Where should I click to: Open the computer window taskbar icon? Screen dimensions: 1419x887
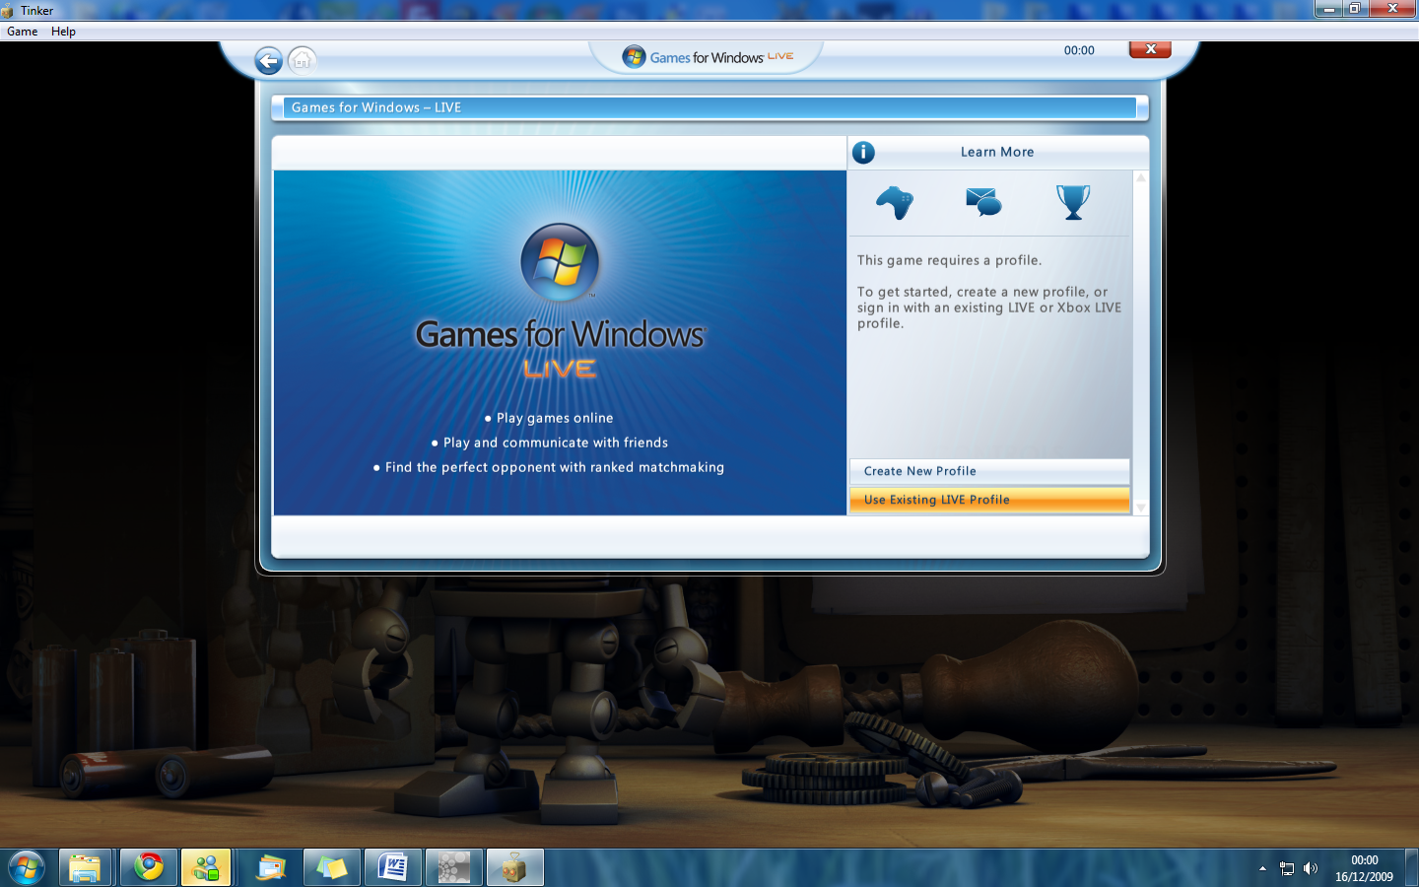click(270, 868)
